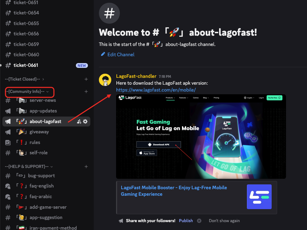Open settings gear for about-lagofast channel

(85, 122)
